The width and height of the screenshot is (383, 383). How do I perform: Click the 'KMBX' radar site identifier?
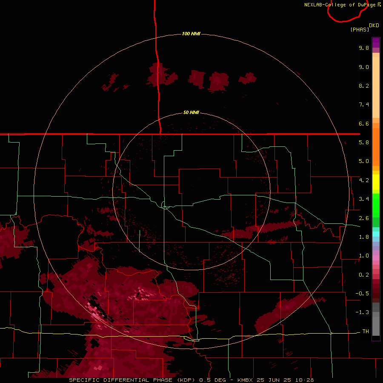[x=246, y=380]
